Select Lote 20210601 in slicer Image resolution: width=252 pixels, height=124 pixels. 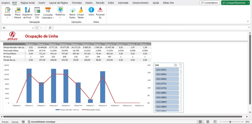coord(167,74)
